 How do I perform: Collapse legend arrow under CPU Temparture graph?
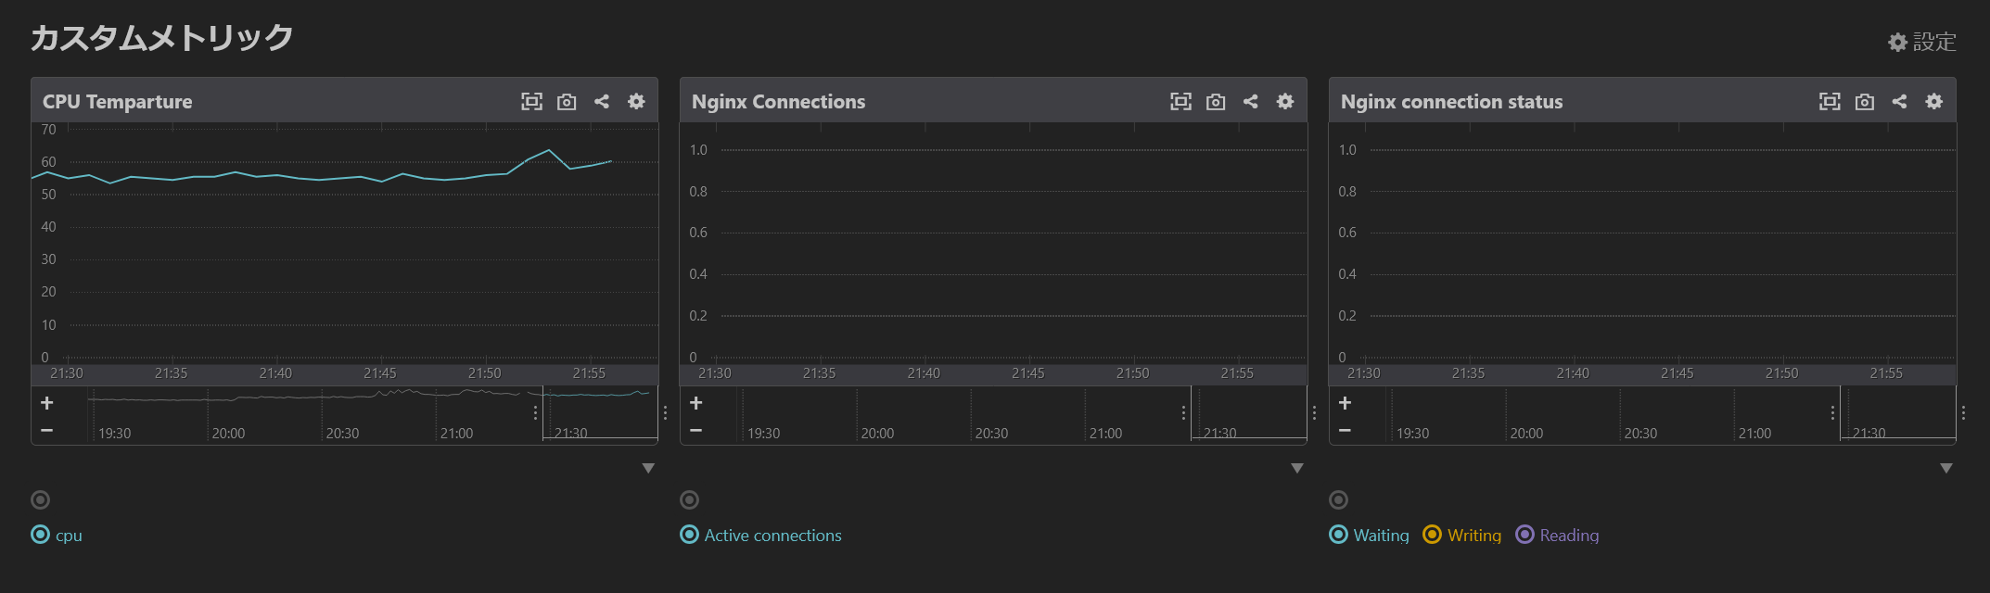point(648,469)
